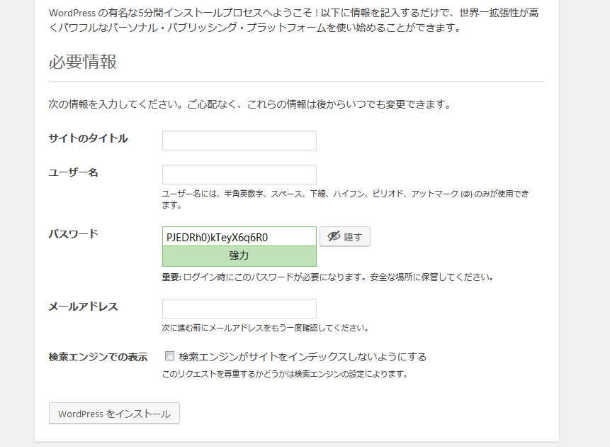
Task: Click the メールアドレス input field
Action: 239,309
